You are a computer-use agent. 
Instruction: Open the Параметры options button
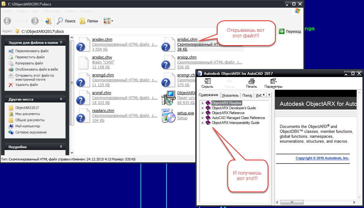tap(273, 83)
